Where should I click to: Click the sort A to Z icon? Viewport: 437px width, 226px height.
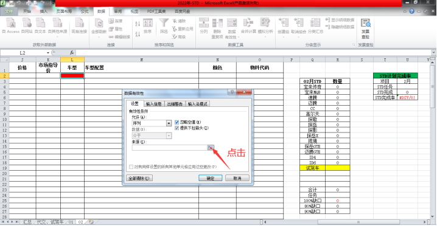pyautogui.click(x=138, y=24)
